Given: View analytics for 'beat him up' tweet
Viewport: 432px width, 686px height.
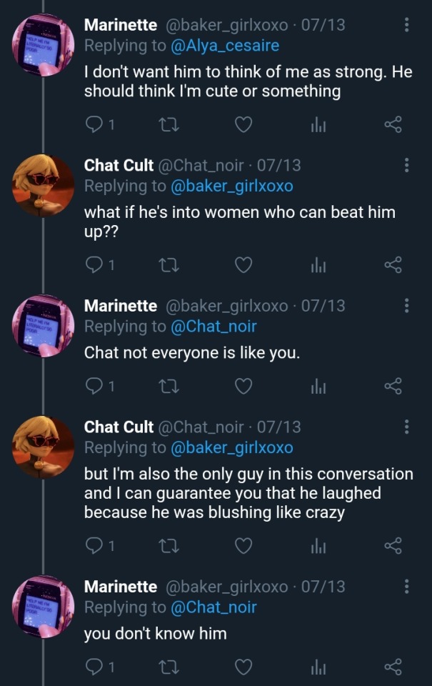Looking at the screenshot, I should 318,265.
